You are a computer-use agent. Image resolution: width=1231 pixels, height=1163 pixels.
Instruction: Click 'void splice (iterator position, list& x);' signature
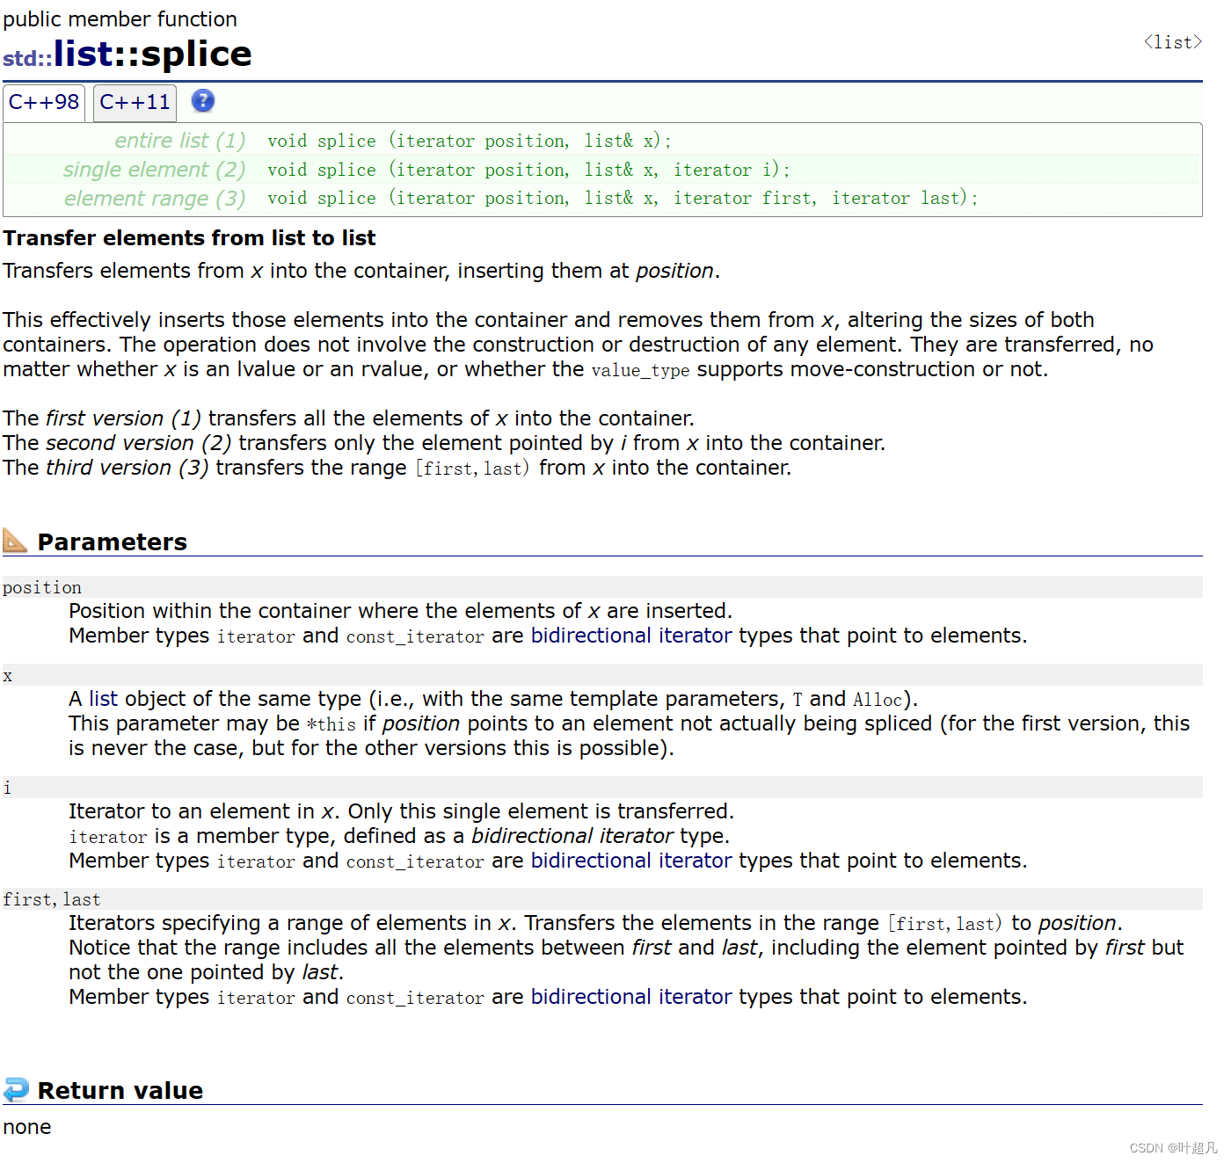coord(470,141)
